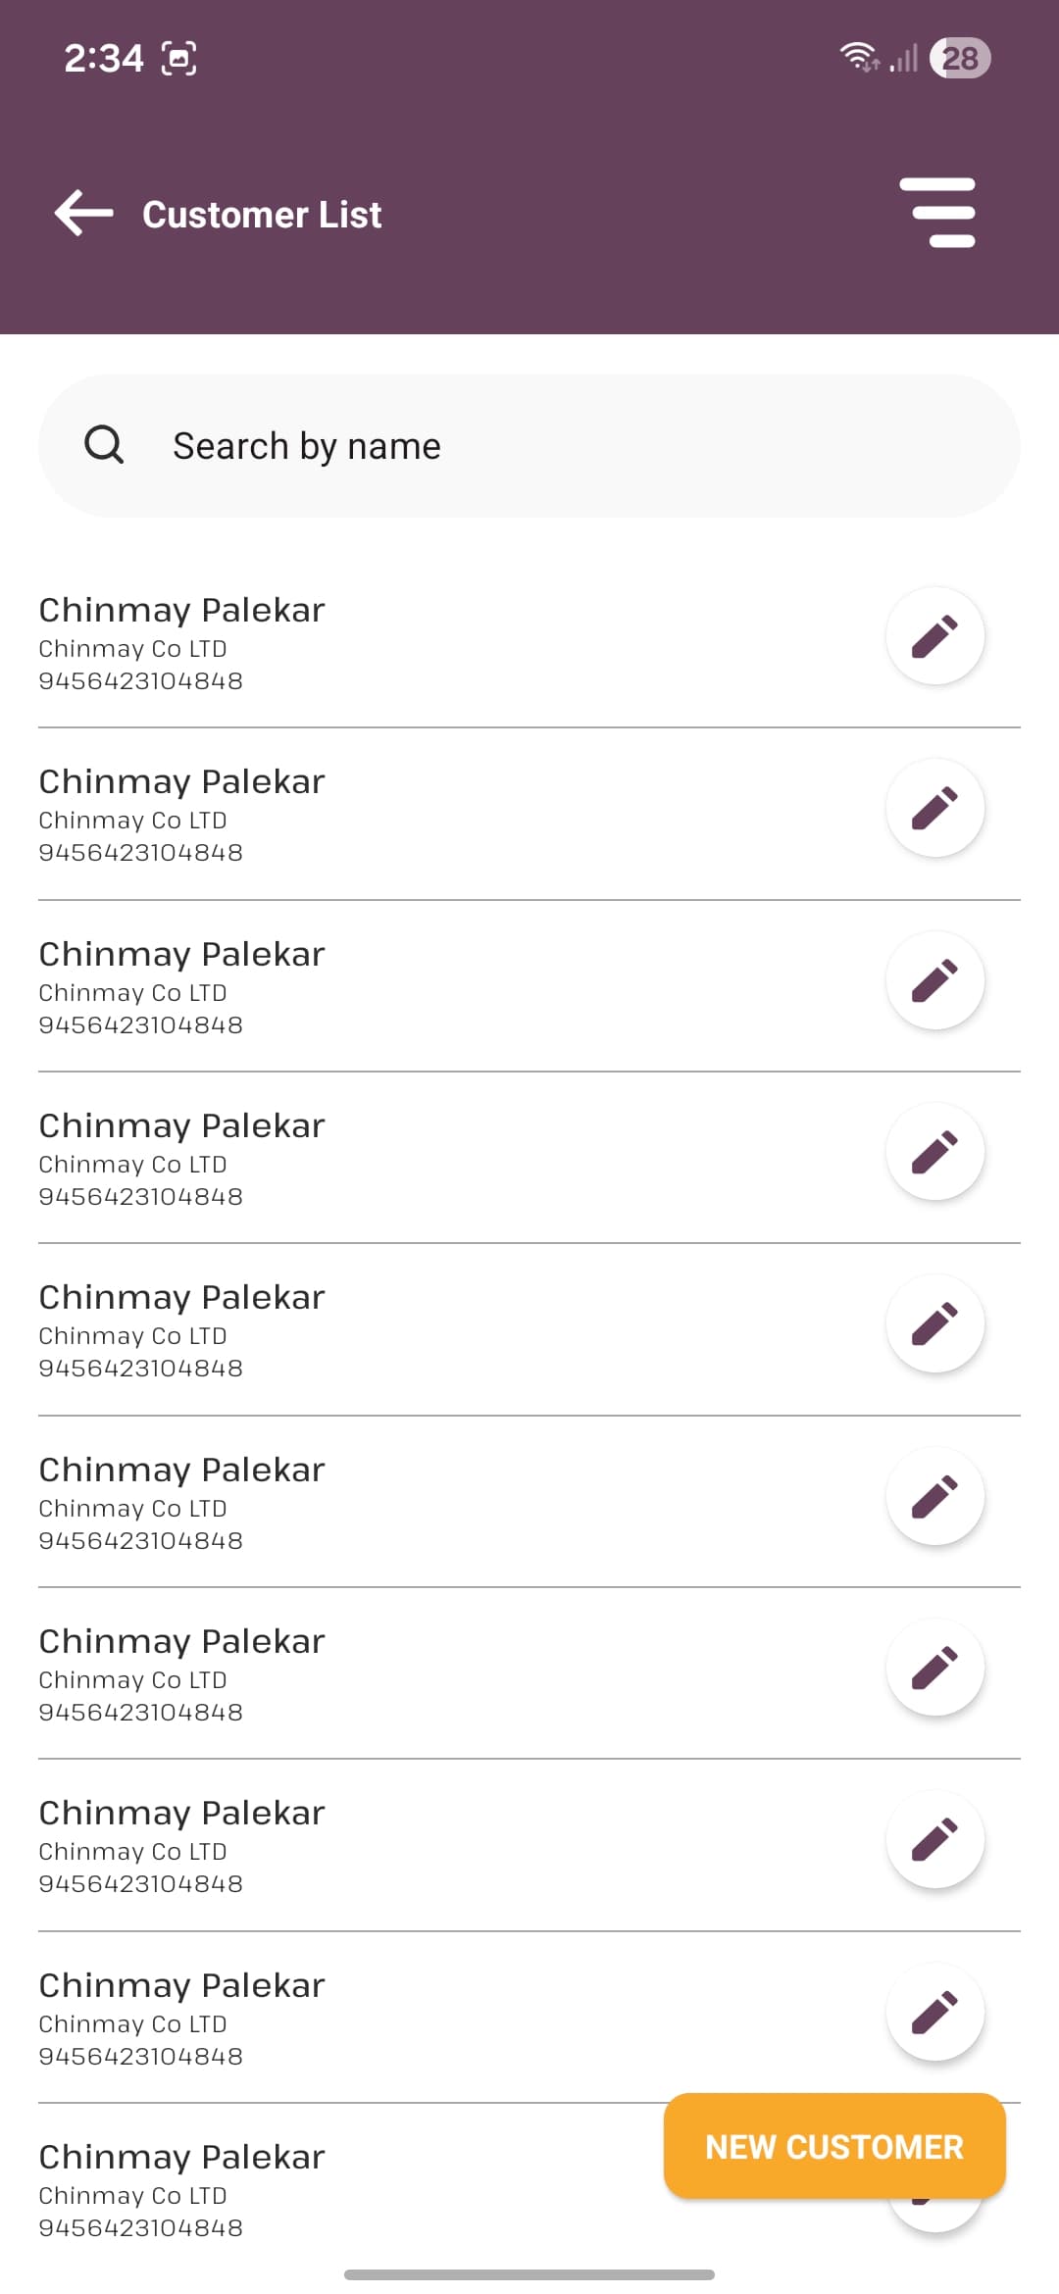Tap the screen capture status icon
1059x2294 pixels.
click(x=178, y=59)
